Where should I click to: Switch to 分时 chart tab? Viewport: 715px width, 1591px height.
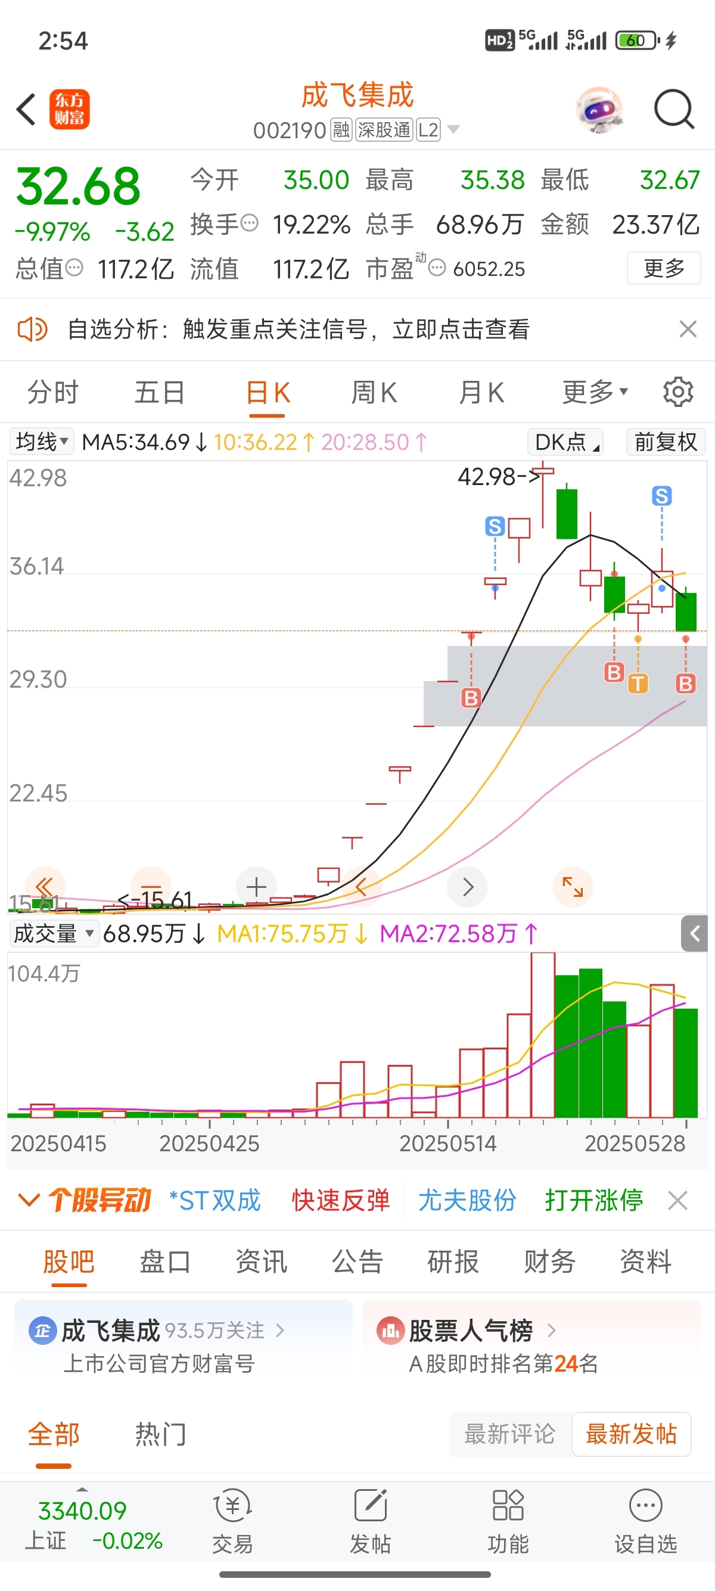(53, 392)
